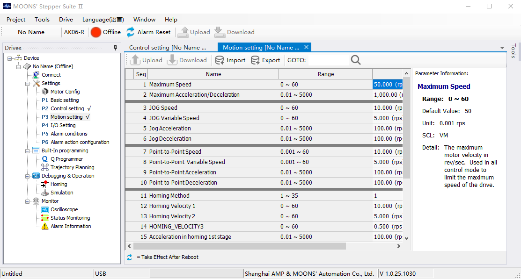This screenshot has height=279, width=521.
Task: Open Oscilloscope in the Monitor tree
Action: coord(64,209)
